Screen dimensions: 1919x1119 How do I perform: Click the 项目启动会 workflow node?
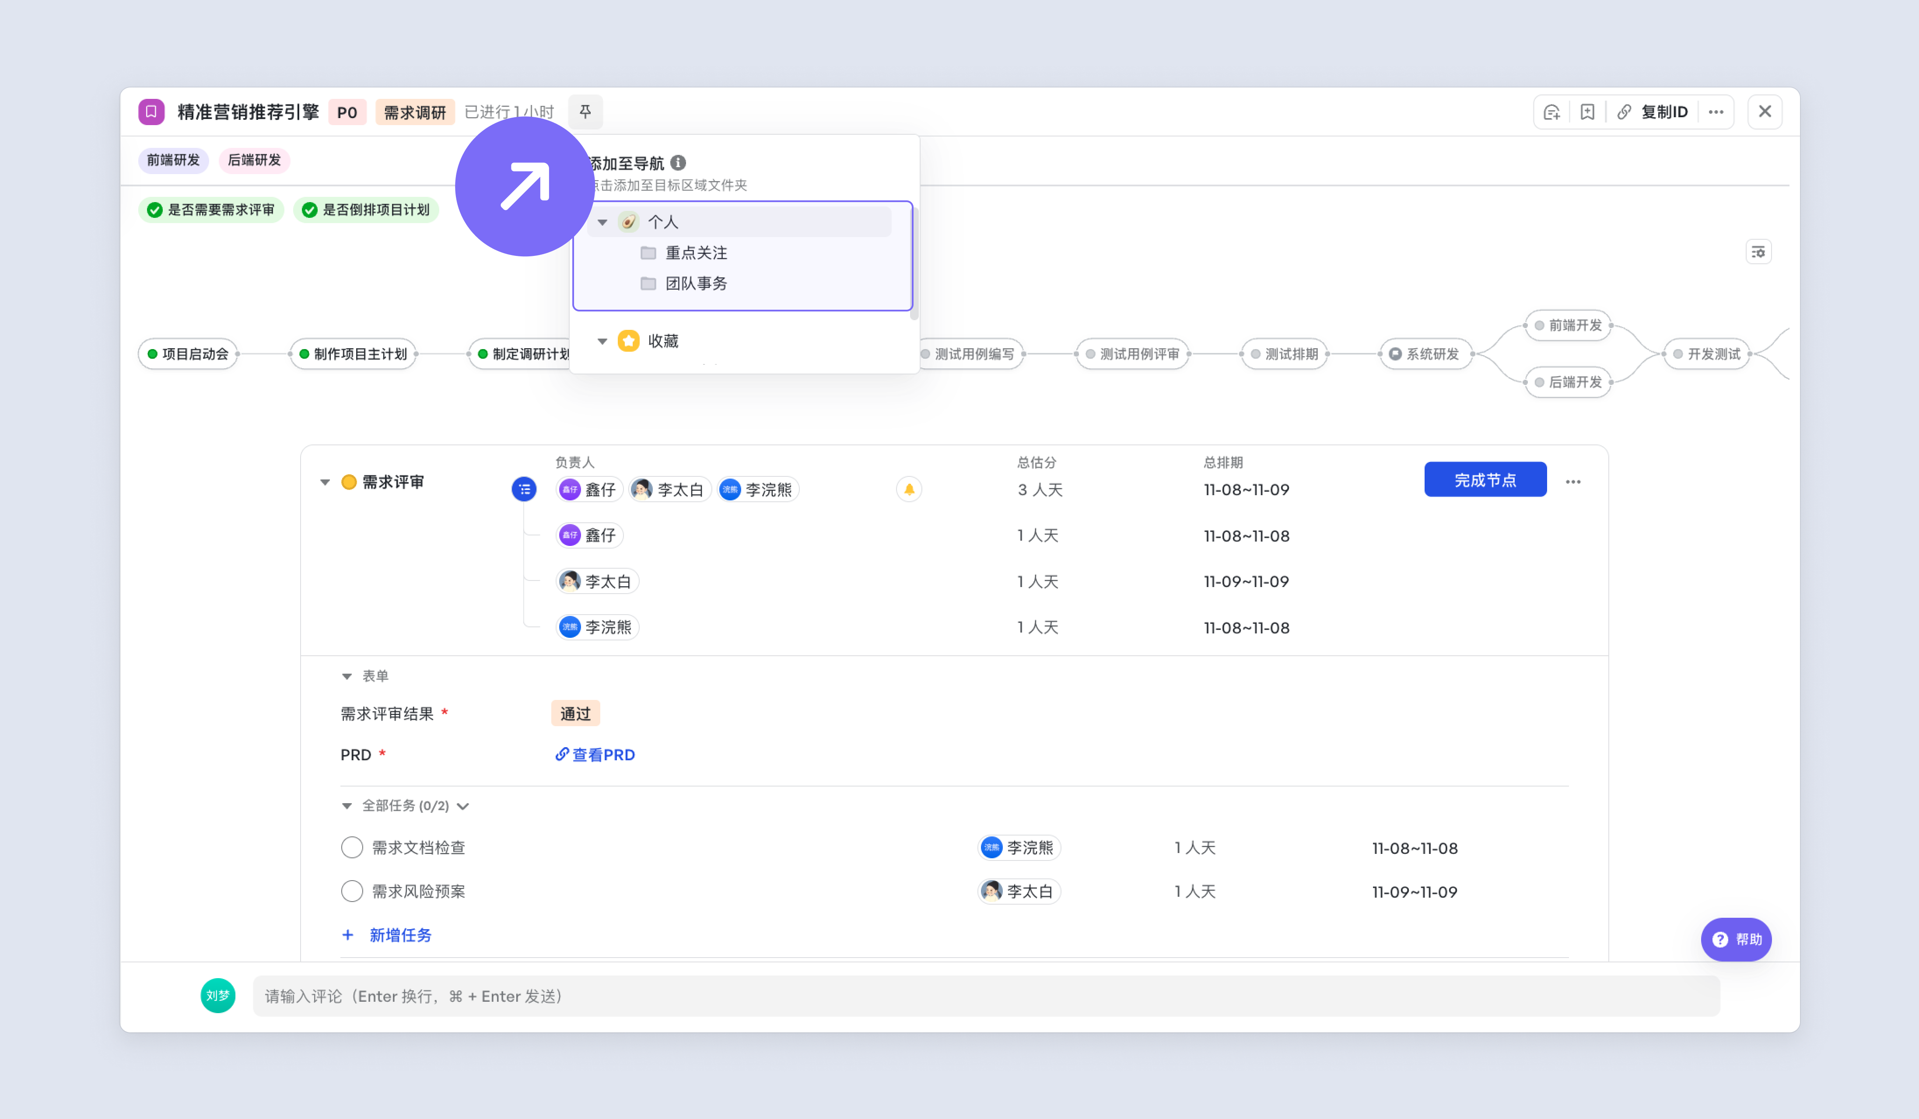tap(188, 354)
